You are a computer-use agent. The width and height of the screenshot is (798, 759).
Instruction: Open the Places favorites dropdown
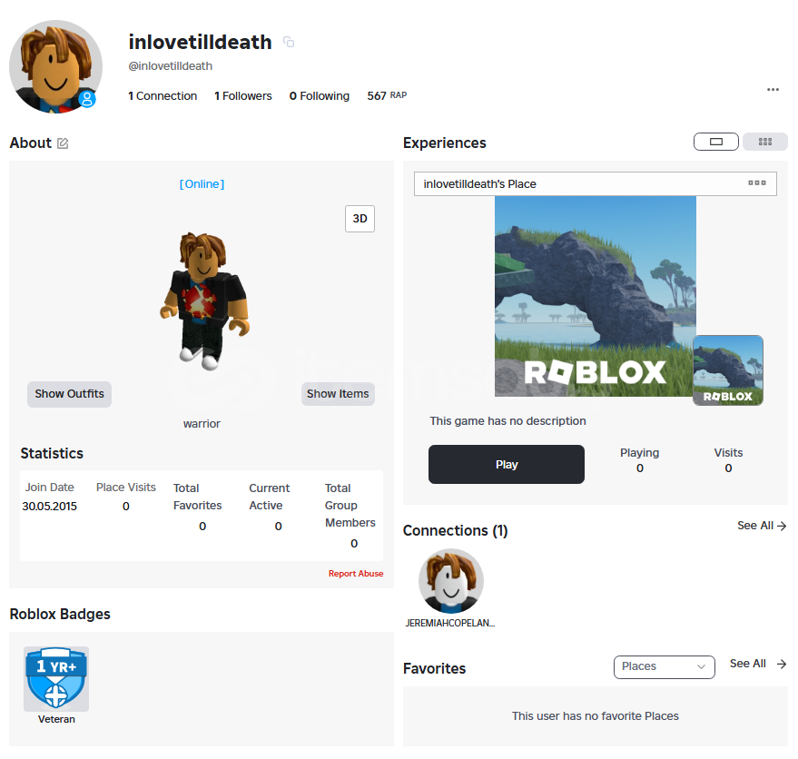pos(665,667)
